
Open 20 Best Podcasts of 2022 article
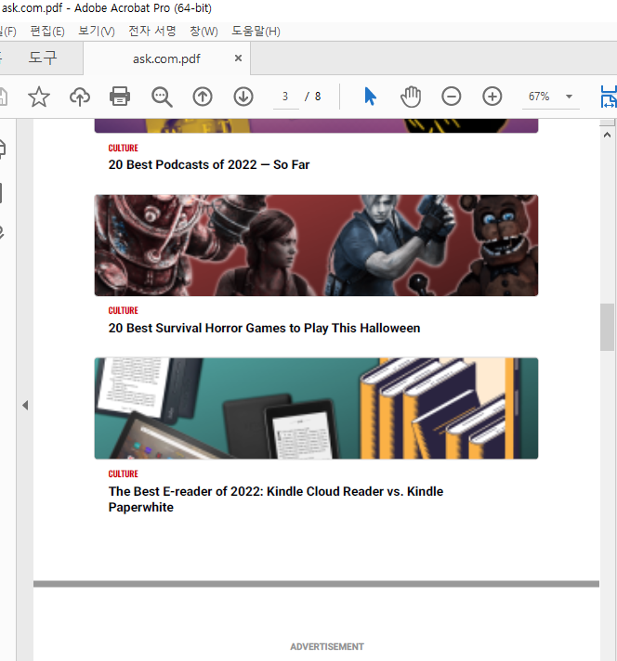click(209, 164)
